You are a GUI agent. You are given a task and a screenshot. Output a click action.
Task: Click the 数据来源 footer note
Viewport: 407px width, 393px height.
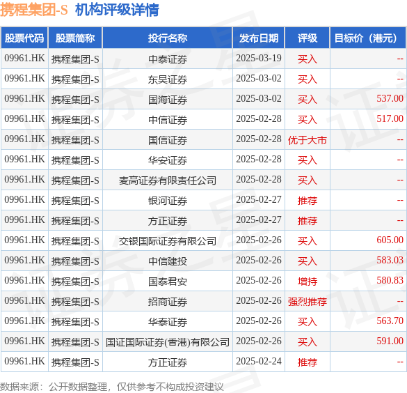coord(111,387)
